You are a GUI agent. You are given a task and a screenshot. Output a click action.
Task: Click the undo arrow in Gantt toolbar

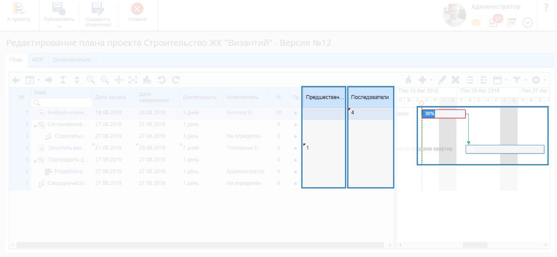coord(161,80)
